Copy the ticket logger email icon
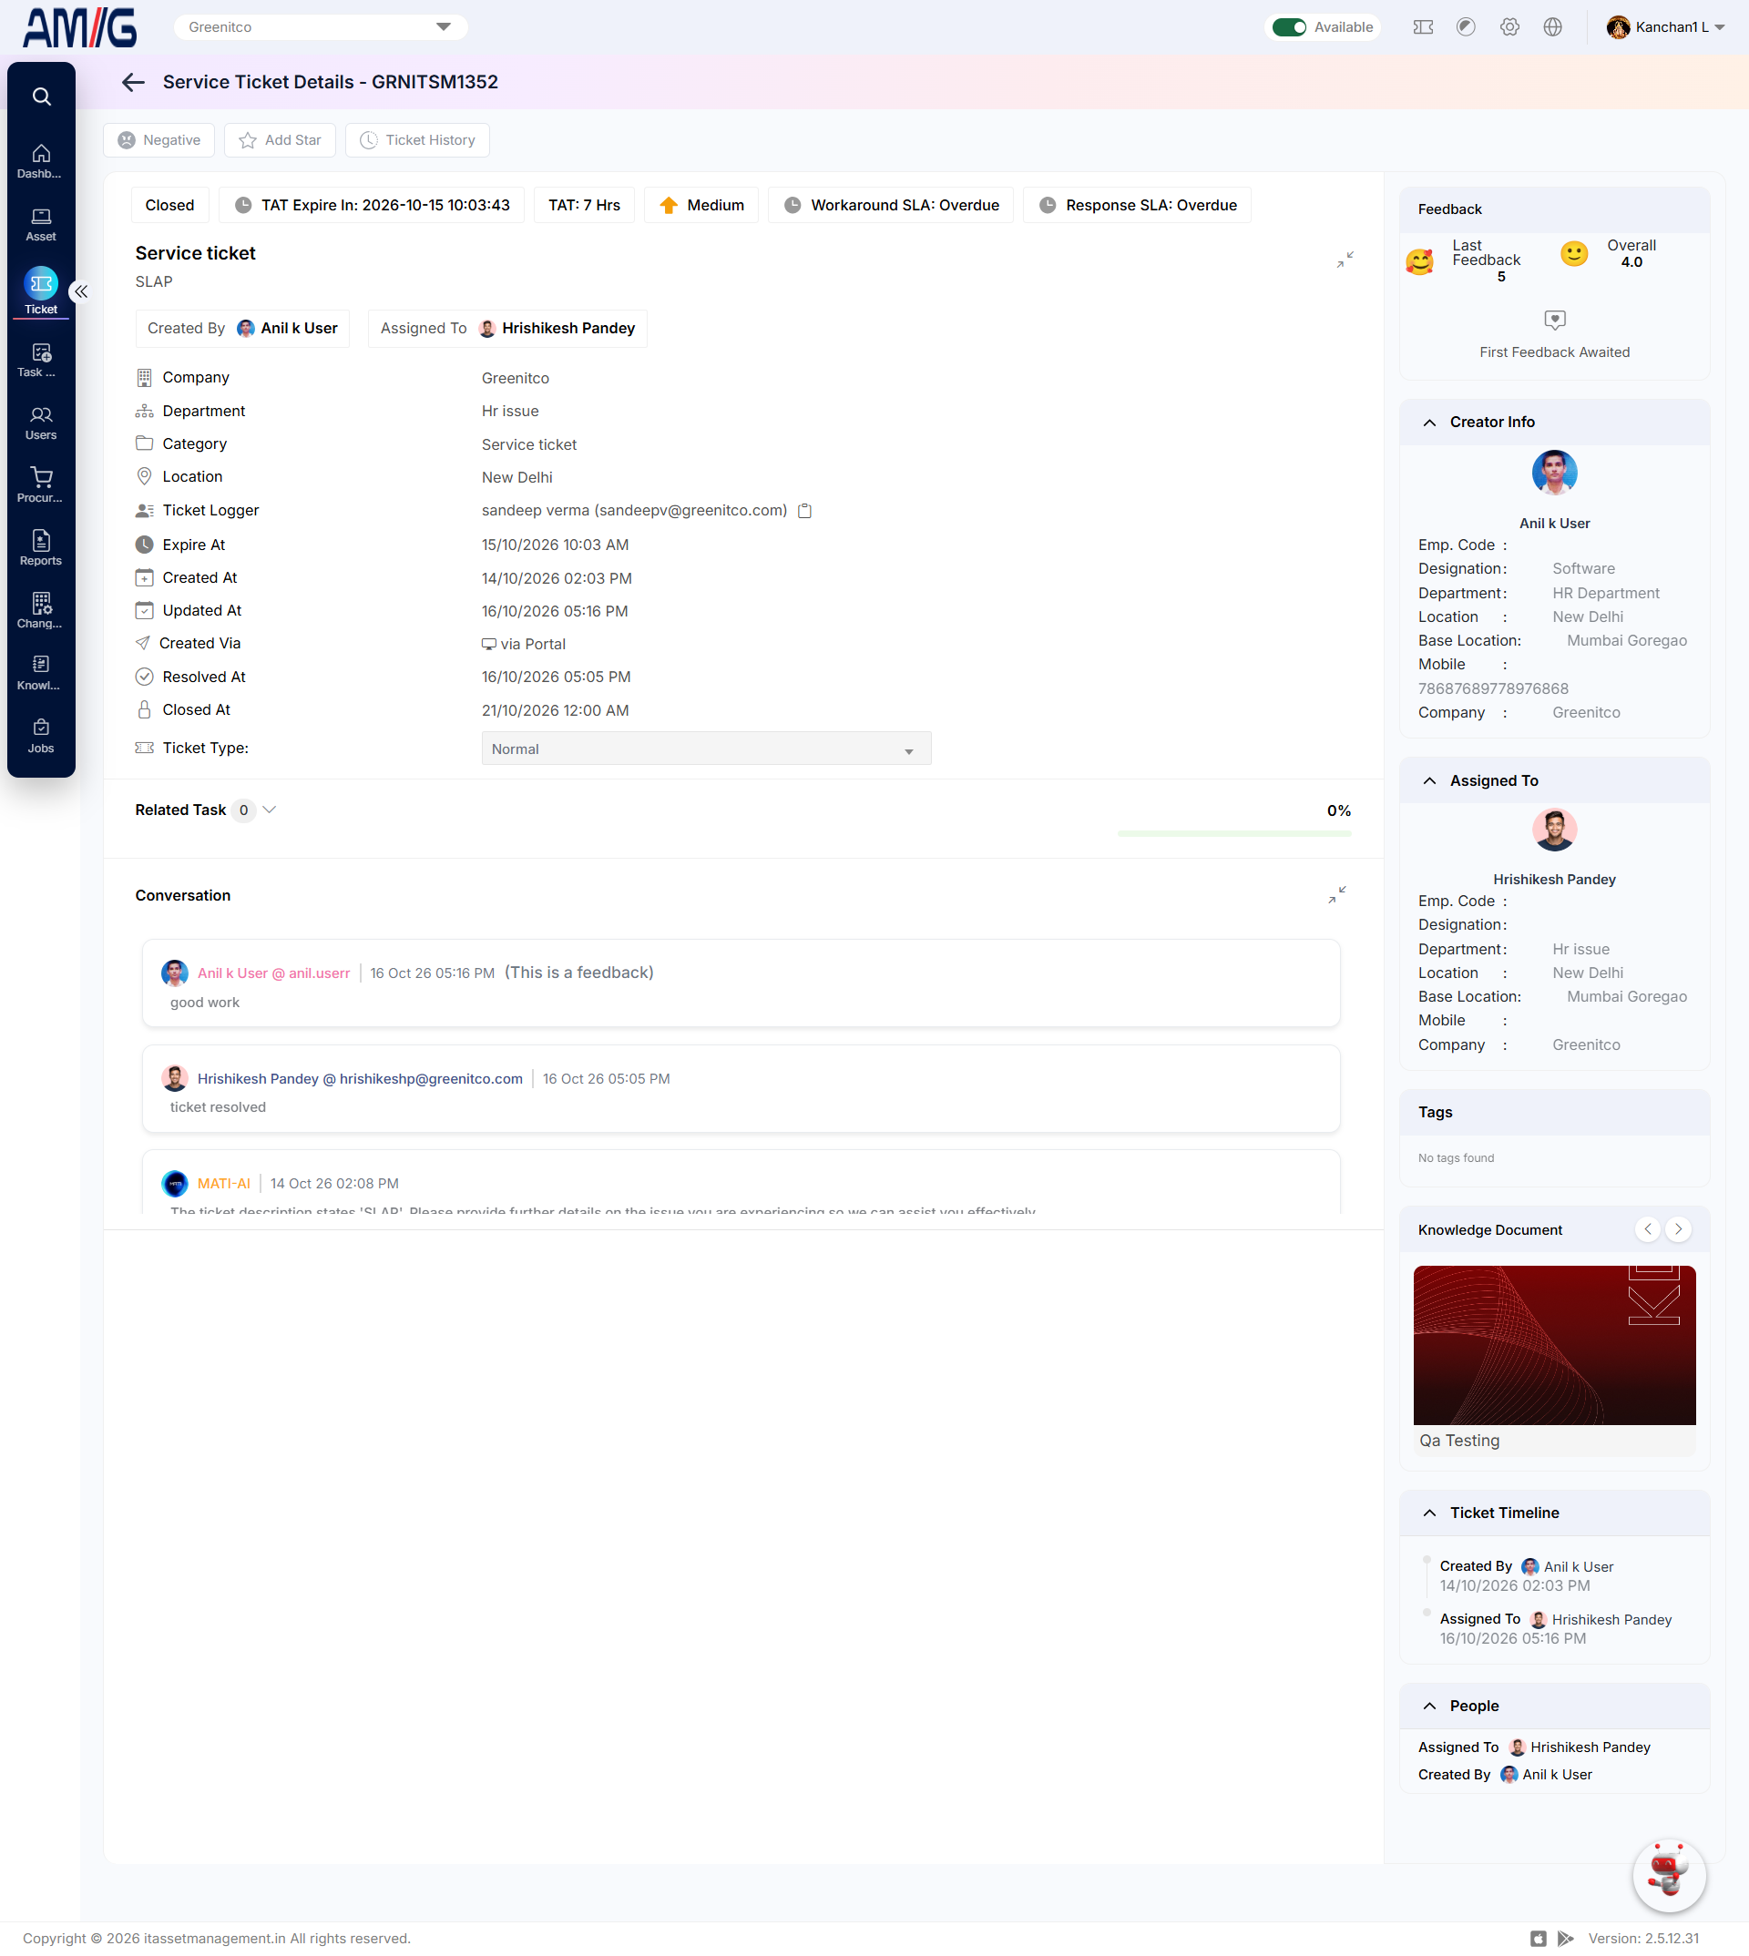 coord(805,511)
